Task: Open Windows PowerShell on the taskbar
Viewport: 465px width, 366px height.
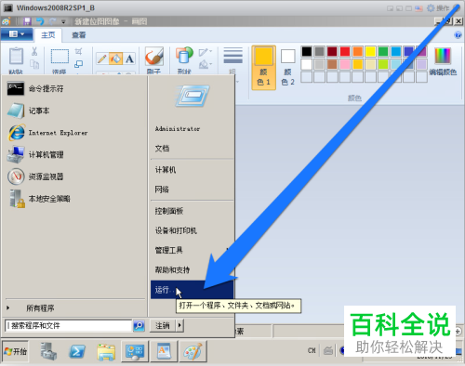Action: 77,351
